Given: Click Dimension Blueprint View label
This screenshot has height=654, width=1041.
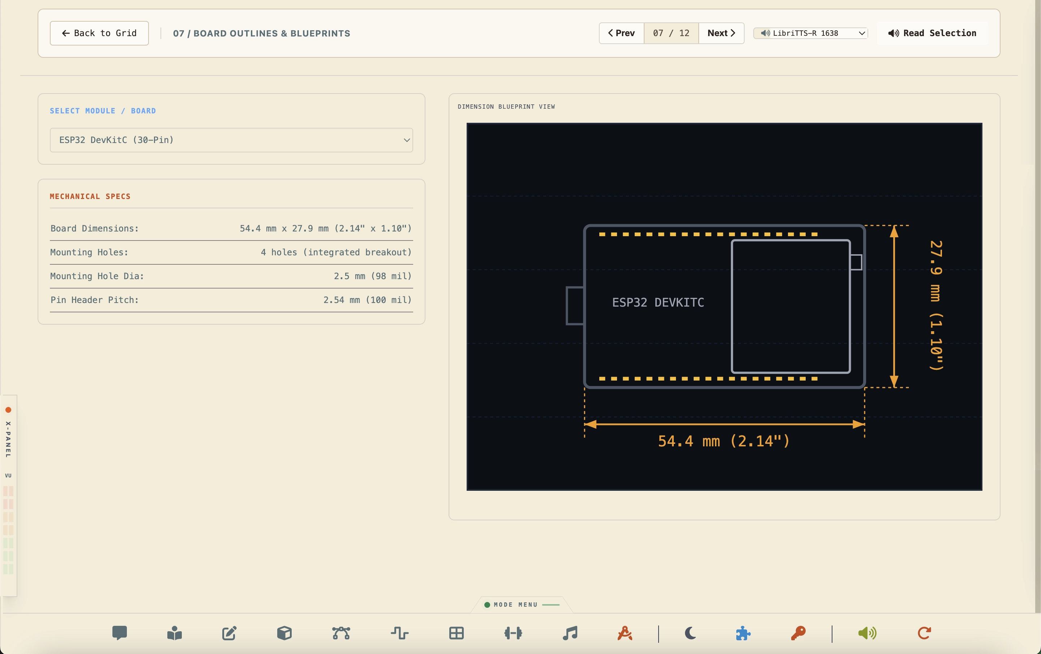Looking at the screenshot, I should point(506,106).
